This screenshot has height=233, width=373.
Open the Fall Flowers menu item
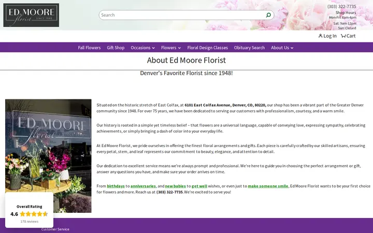pyautogui.click(x=89, y=48)
